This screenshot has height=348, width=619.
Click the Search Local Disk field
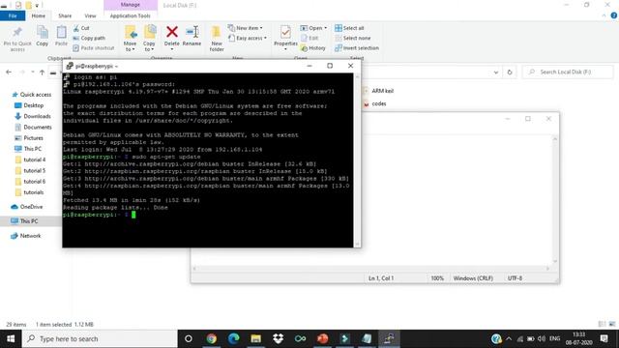pos(568,72)
